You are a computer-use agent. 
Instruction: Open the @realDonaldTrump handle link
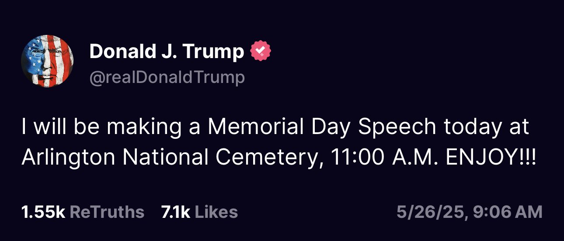point(167,78)
